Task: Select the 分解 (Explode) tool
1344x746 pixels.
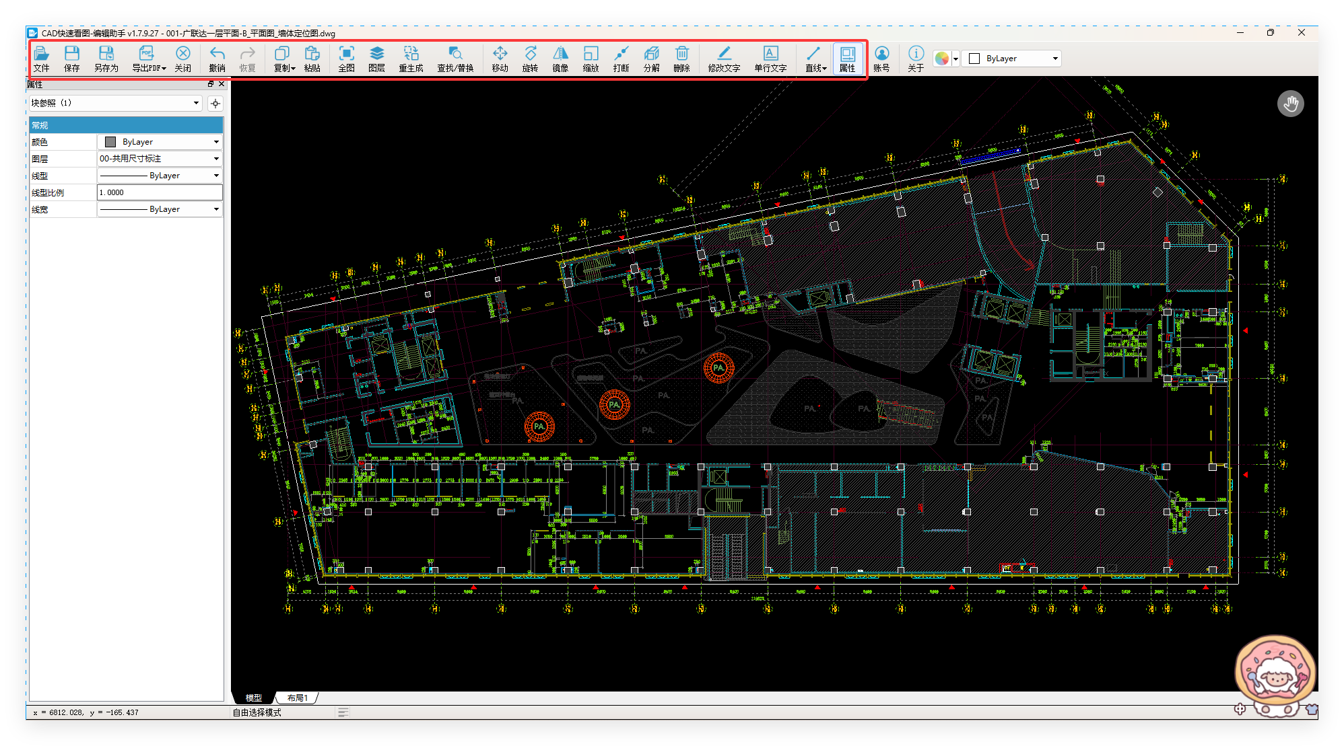Action: click(x=651, y=59)
